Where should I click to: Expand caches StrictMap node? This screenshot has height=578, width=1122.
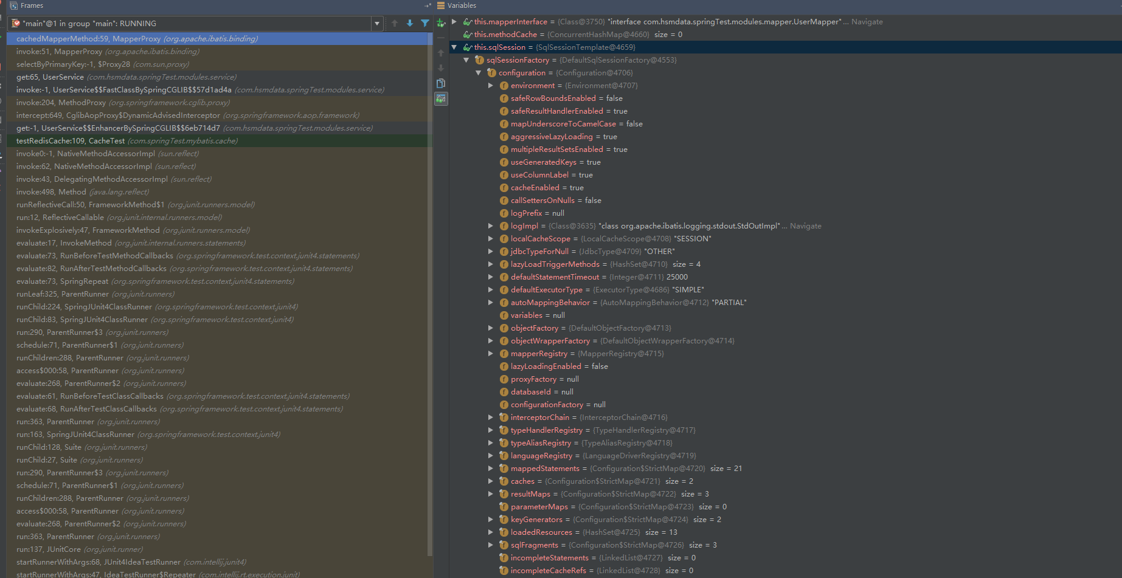click(491, 481)
